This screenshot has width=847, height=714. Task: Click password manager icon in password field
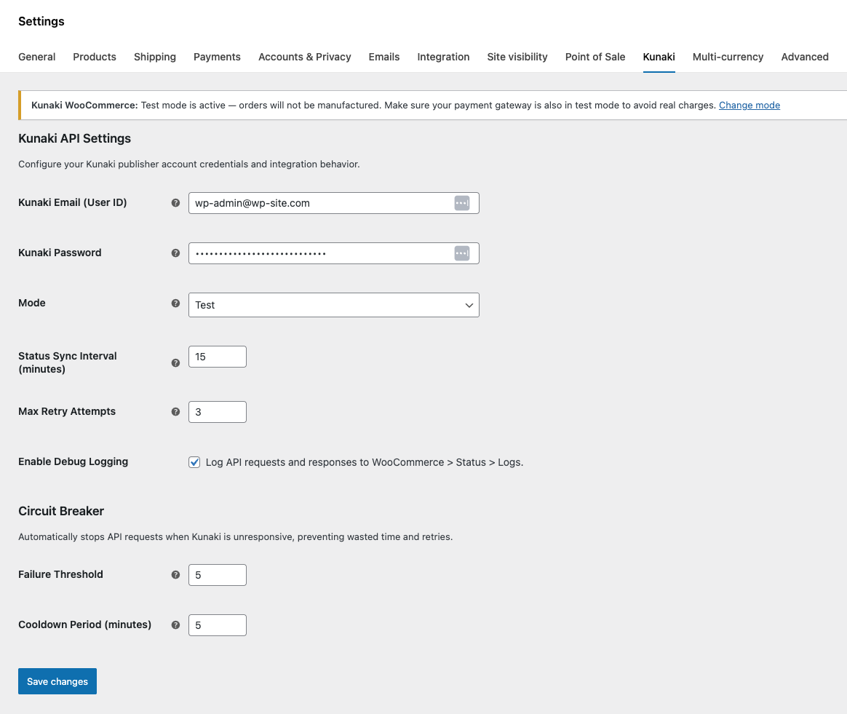[462, 253]
